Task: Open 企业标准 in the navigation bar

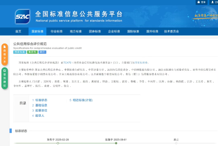Action: pos(114,31)
